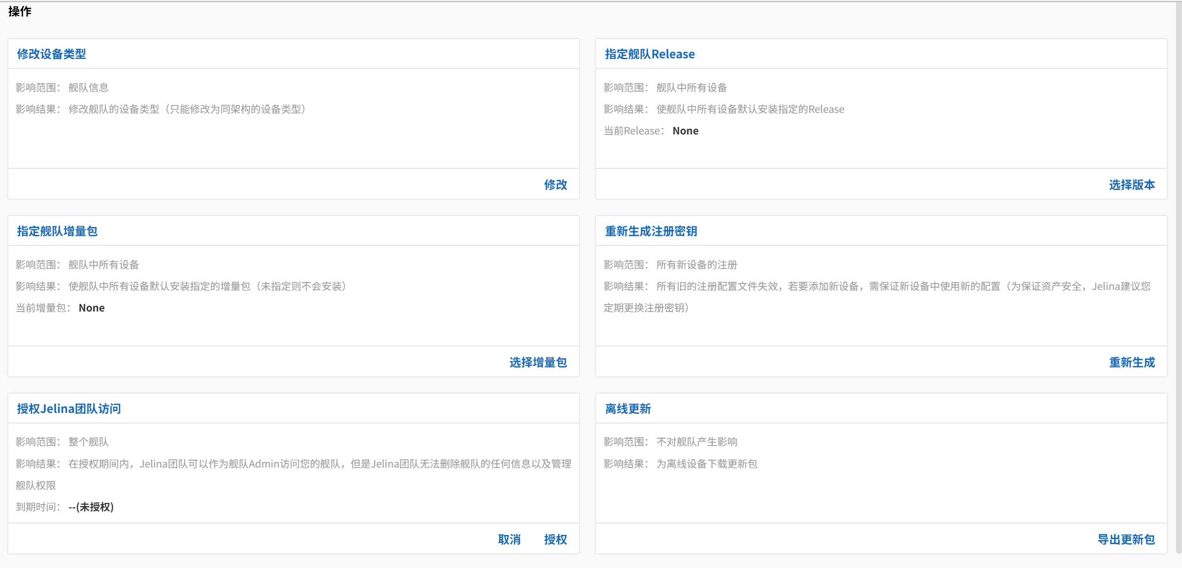Click 重新生成 to regenerate registration key
The height and width of the screenshot is (568, 1182).
(x=1131, y=362)
